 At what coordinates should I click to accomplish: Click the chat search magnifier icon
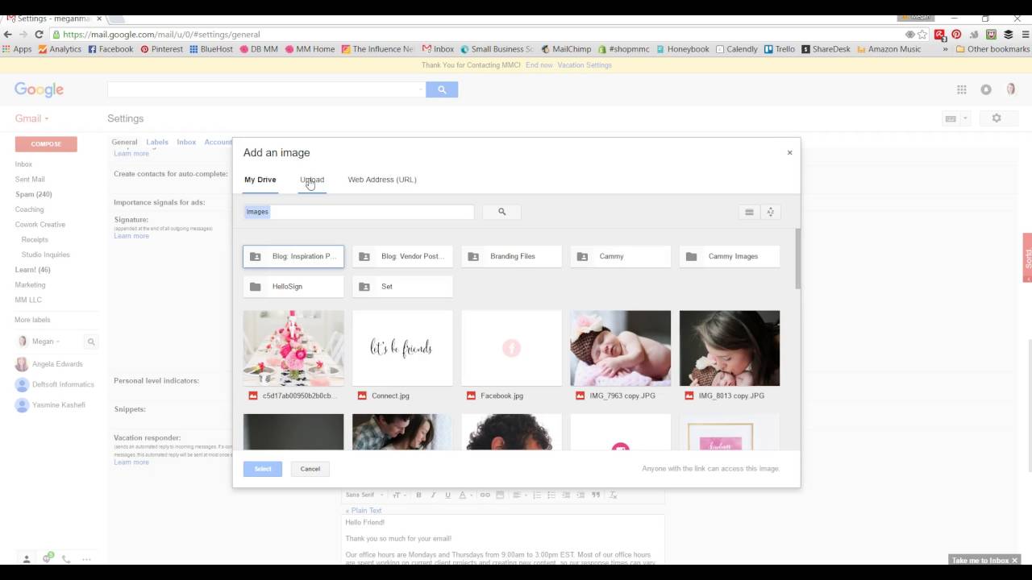(91, 342)
